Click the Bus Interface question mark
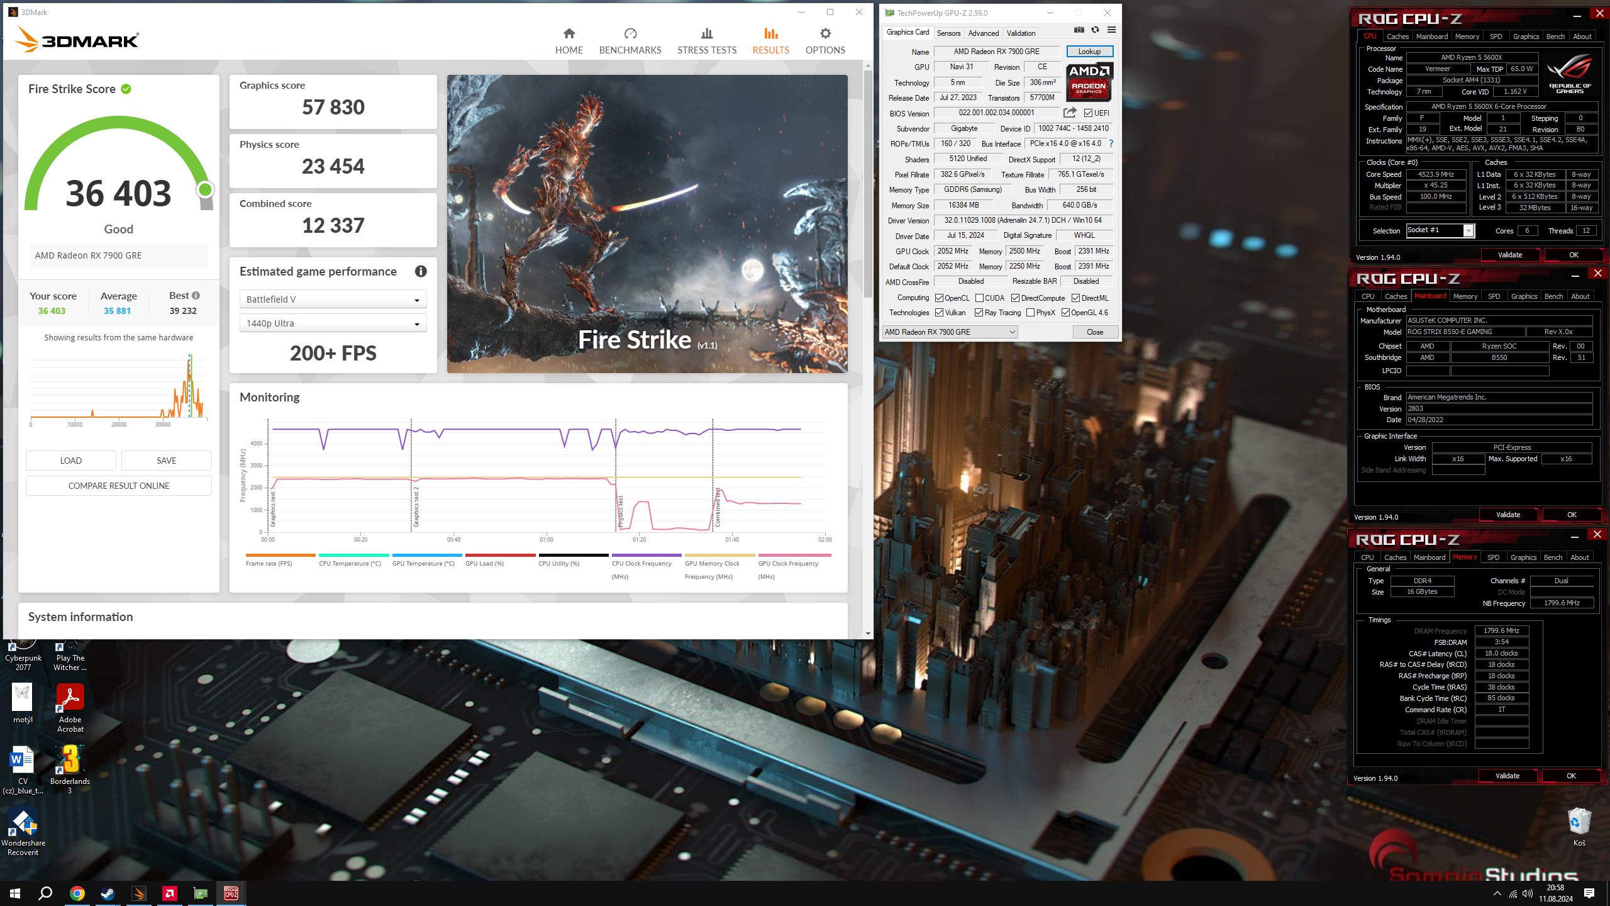The image size is (1610, 906). (x=1111, y=143)
